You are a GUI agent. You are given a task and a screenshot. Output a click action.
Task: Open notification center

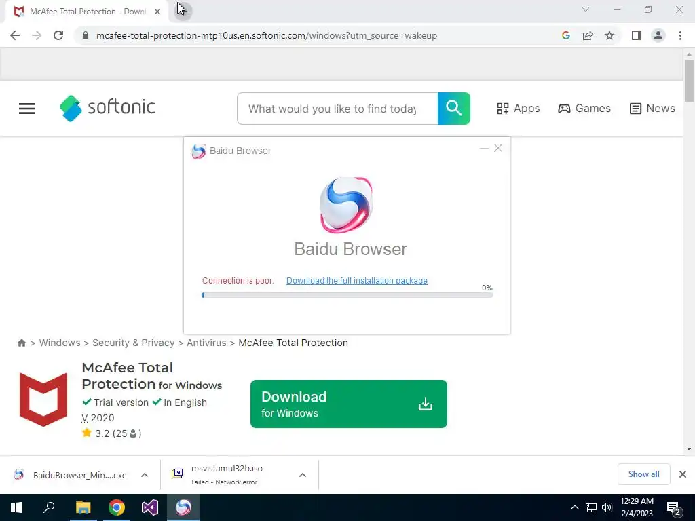(x=674, y=507)
